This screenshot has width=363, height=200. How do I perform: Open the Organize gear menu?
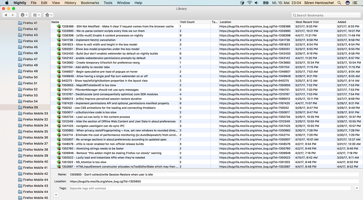(x=24, y=15)
